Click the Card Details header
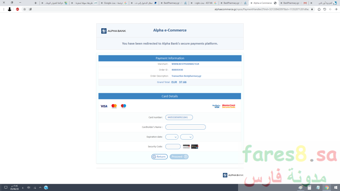The width and height of the screenshot is (340, 191). click(x=170, y=96)
